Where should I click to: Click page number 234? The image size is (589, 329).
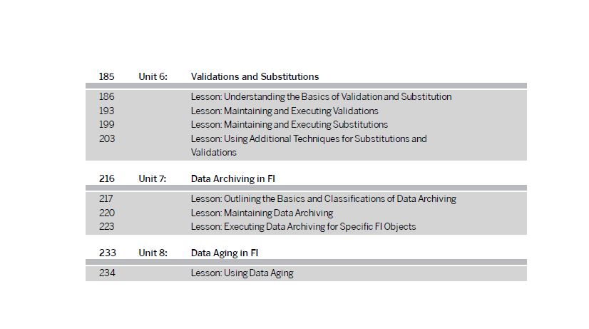point(107,273)
